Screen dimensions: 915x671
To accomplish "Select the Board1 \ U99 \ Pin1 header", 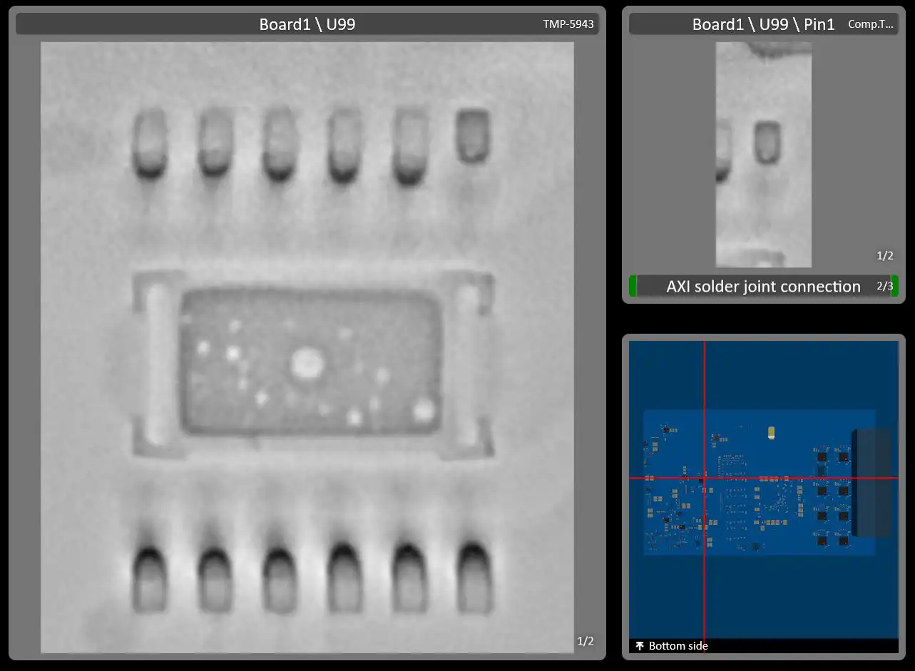I will coord(764,24).
